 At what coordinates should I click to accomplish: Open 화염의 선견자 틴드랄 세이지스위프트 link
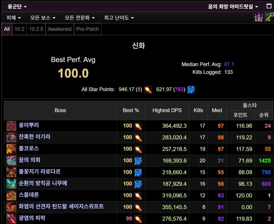coord(61,206)
